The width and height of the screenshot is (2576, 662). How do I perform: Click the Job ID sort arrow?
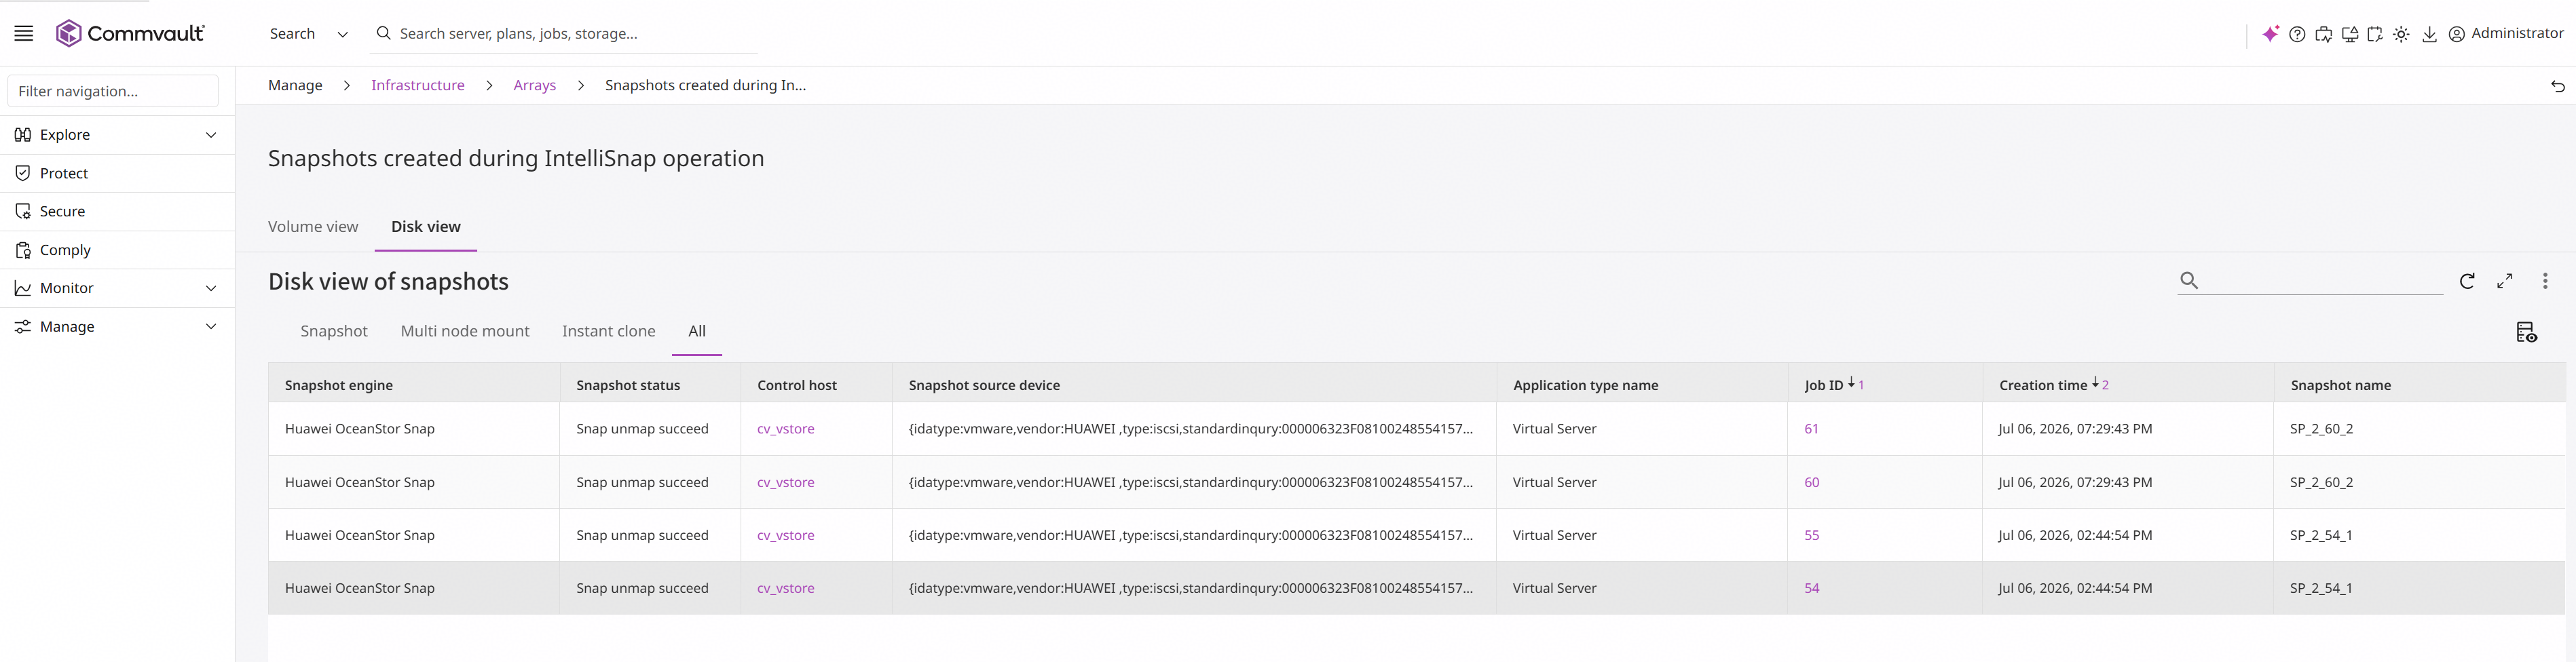[1851, 383]
